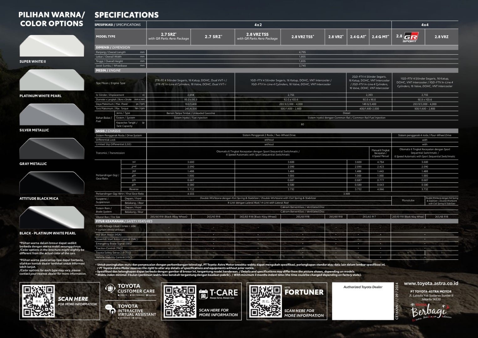Click '2.8 VRZ TSS with GR Parts Aero Package' header
Viewport: 478px width, 338px height.
click(x=257, y=36)
